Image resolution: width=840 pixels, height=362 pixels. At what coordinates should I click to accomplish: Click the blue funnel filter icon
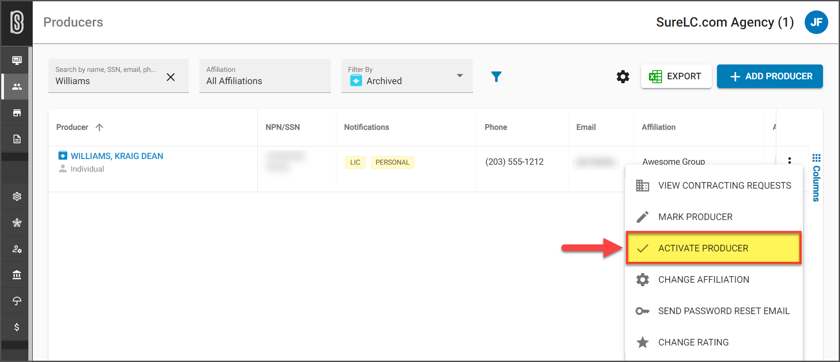pos(496,77)
